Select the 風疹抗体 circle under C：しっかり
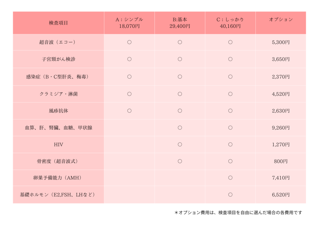This screenshot has width=319, height=226. (230, 111)
